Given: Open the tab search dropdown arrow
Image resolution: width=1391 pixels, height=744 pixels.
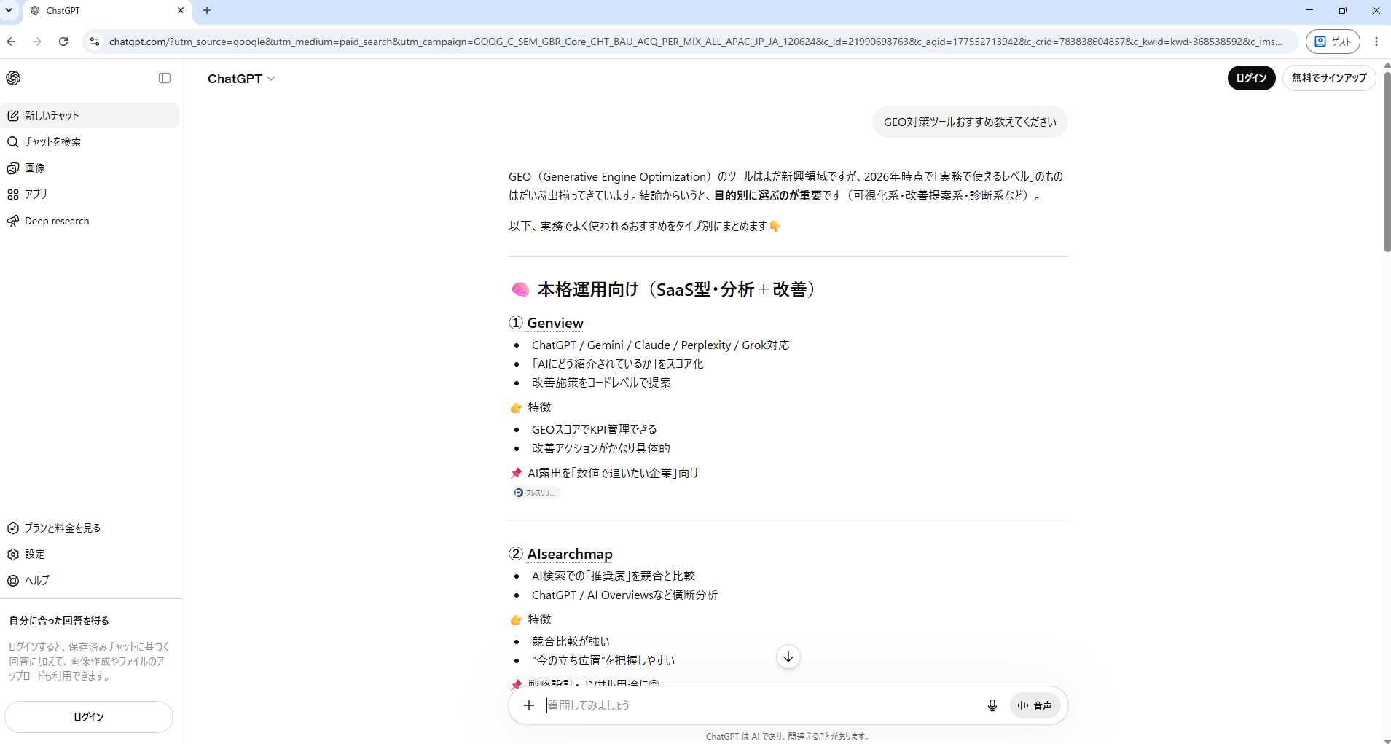Looking at the screenshot, I should (x=9, y=10).
